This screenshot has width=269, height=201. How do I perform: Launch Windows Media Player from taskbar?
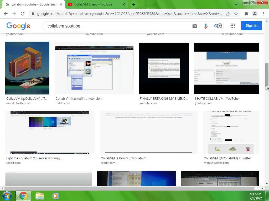click(55, 196)
